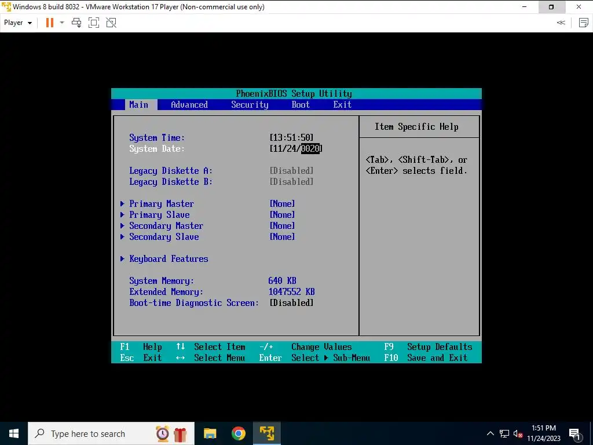The image size is (593, 445).
Task: Toggle Legacy Diskette B Disabled value
Action: pos(292,181)
